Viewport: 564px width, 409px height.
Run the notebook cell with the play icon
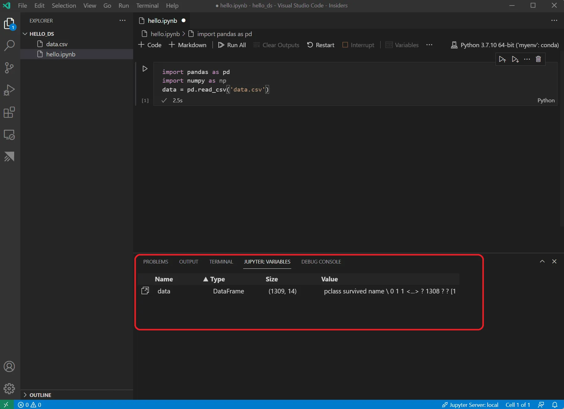[x=145, y=68]
